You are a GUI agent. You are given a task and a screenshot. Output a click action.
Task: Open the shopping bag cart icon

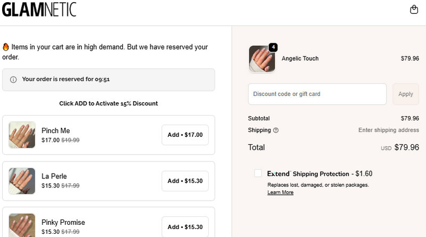tap(414, 10)
